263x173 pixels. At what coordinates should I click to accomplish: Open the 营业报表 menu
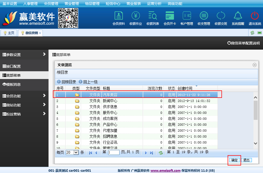point(134,4)
